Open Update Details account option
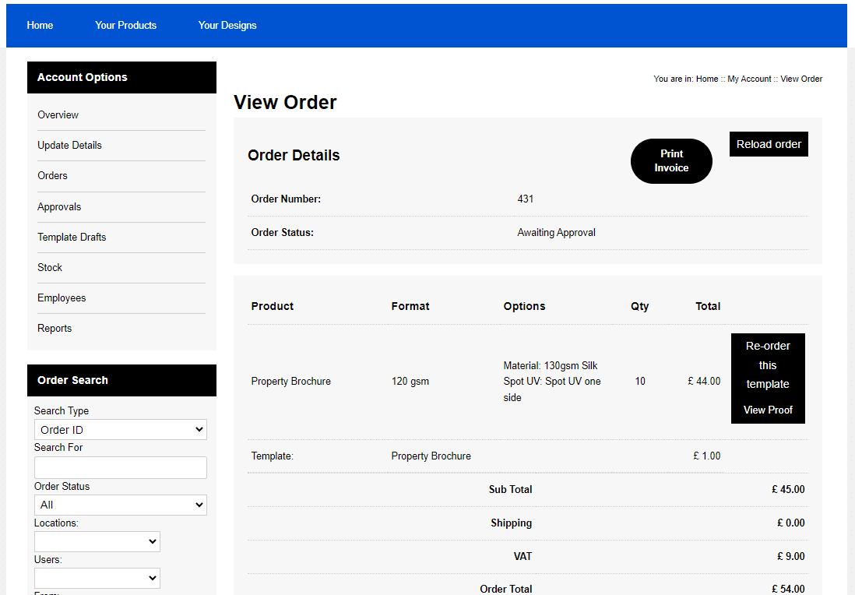 [x=69, y=145]
